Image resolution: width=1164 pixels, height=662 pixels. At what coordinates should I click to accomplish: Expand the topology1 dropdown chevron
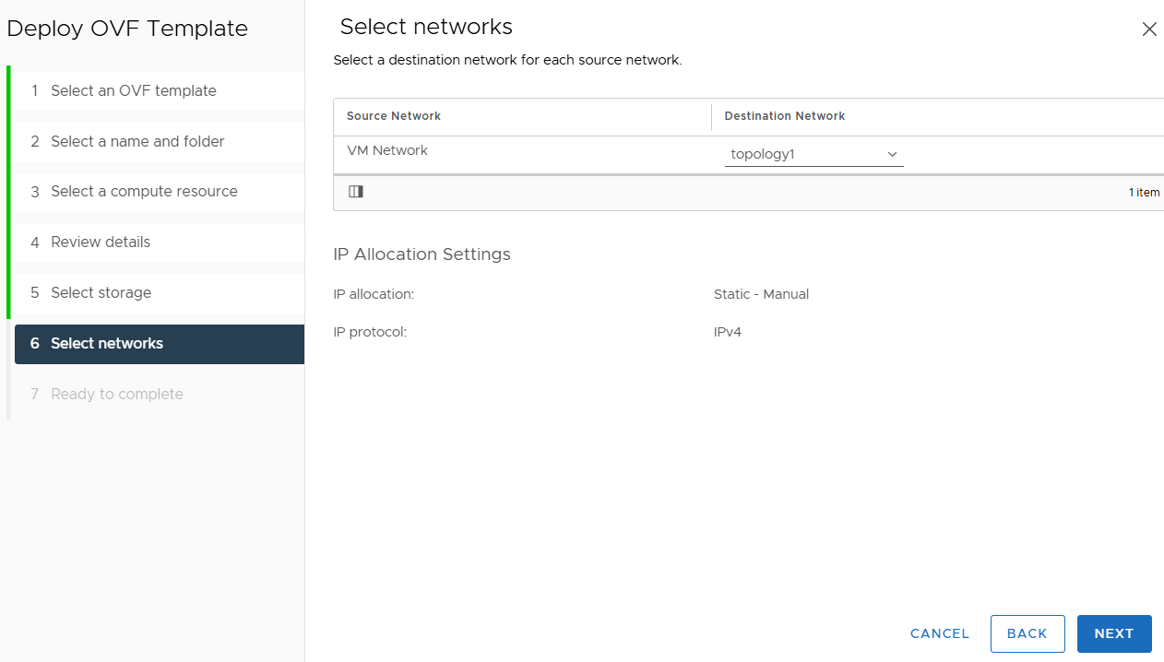[x=892, y=154]
